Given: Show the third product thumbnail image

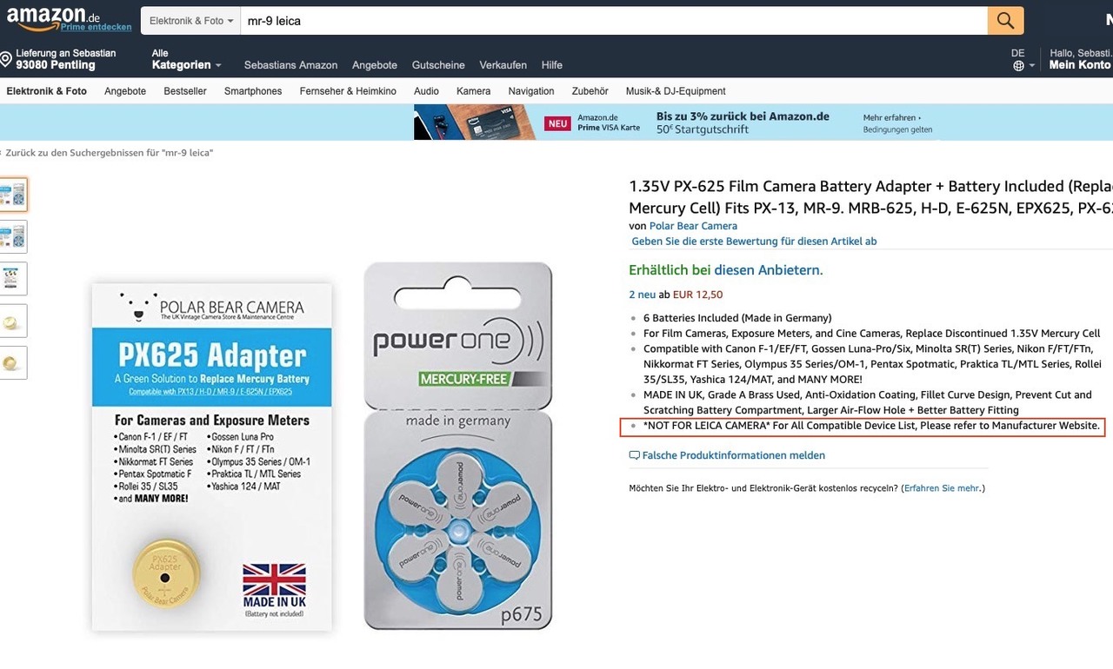Looking at the screenshot, I should (x=13, y=278).
